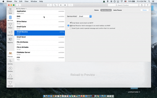This screenshot has width=157, height=98.
Task: Click the circle record toolbar button
Action: [71, 5]
